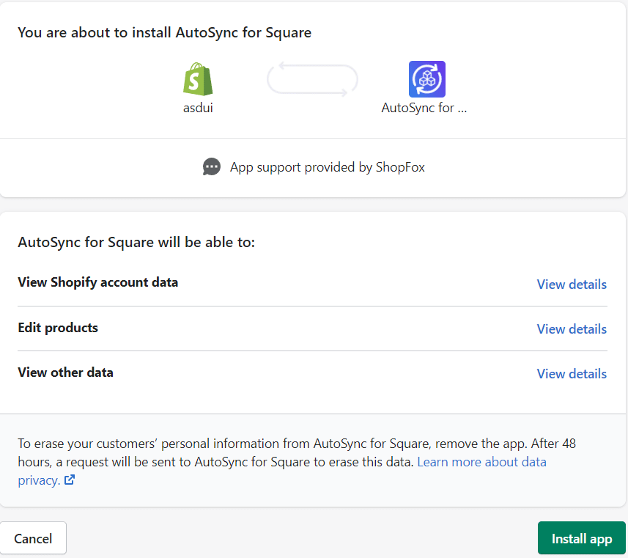View details for Edit products
628x558 pixels.
(572, 328)
